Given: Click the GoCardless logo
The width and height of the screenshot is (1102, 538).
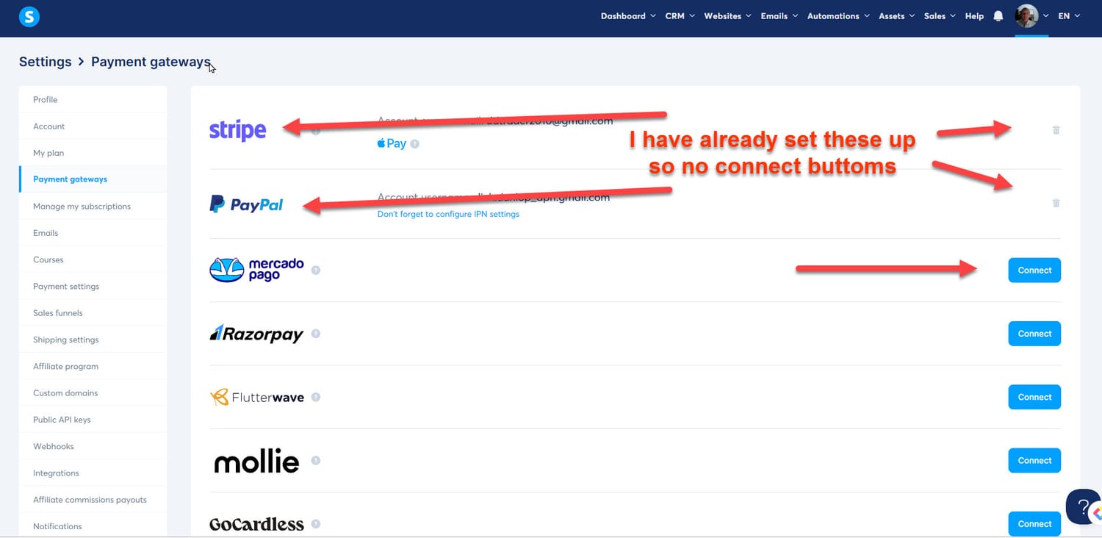Looking at the screenshot, I should pos(256,524).
